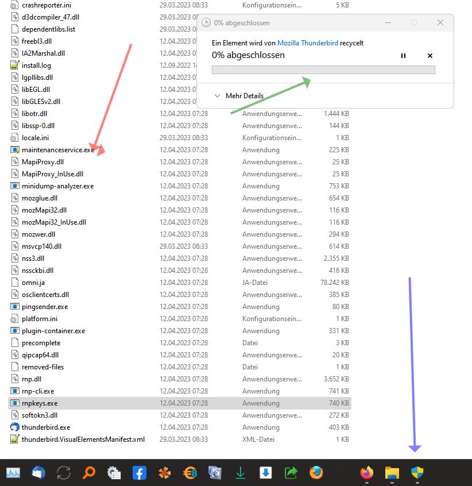Open the security shield taskbar icon
This screenshot has width=472, height=486.
417,473
